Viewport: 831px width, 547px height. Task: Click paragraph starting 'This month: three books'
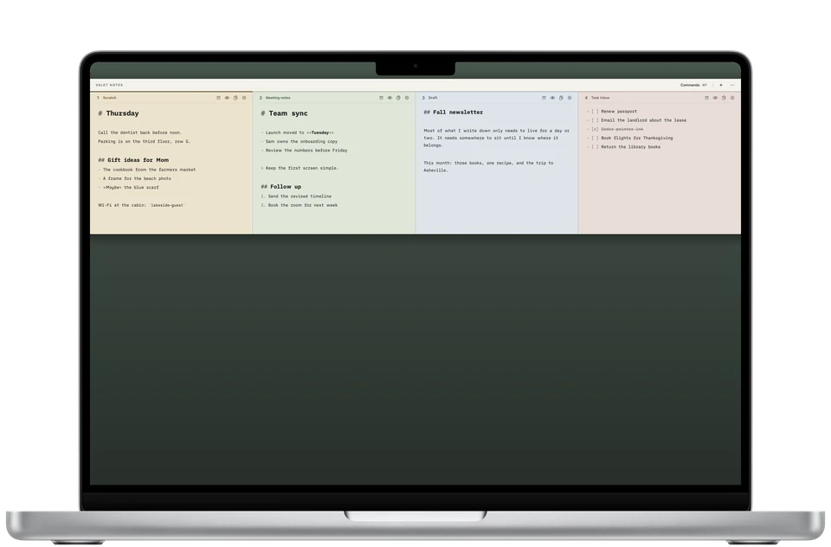488,166
